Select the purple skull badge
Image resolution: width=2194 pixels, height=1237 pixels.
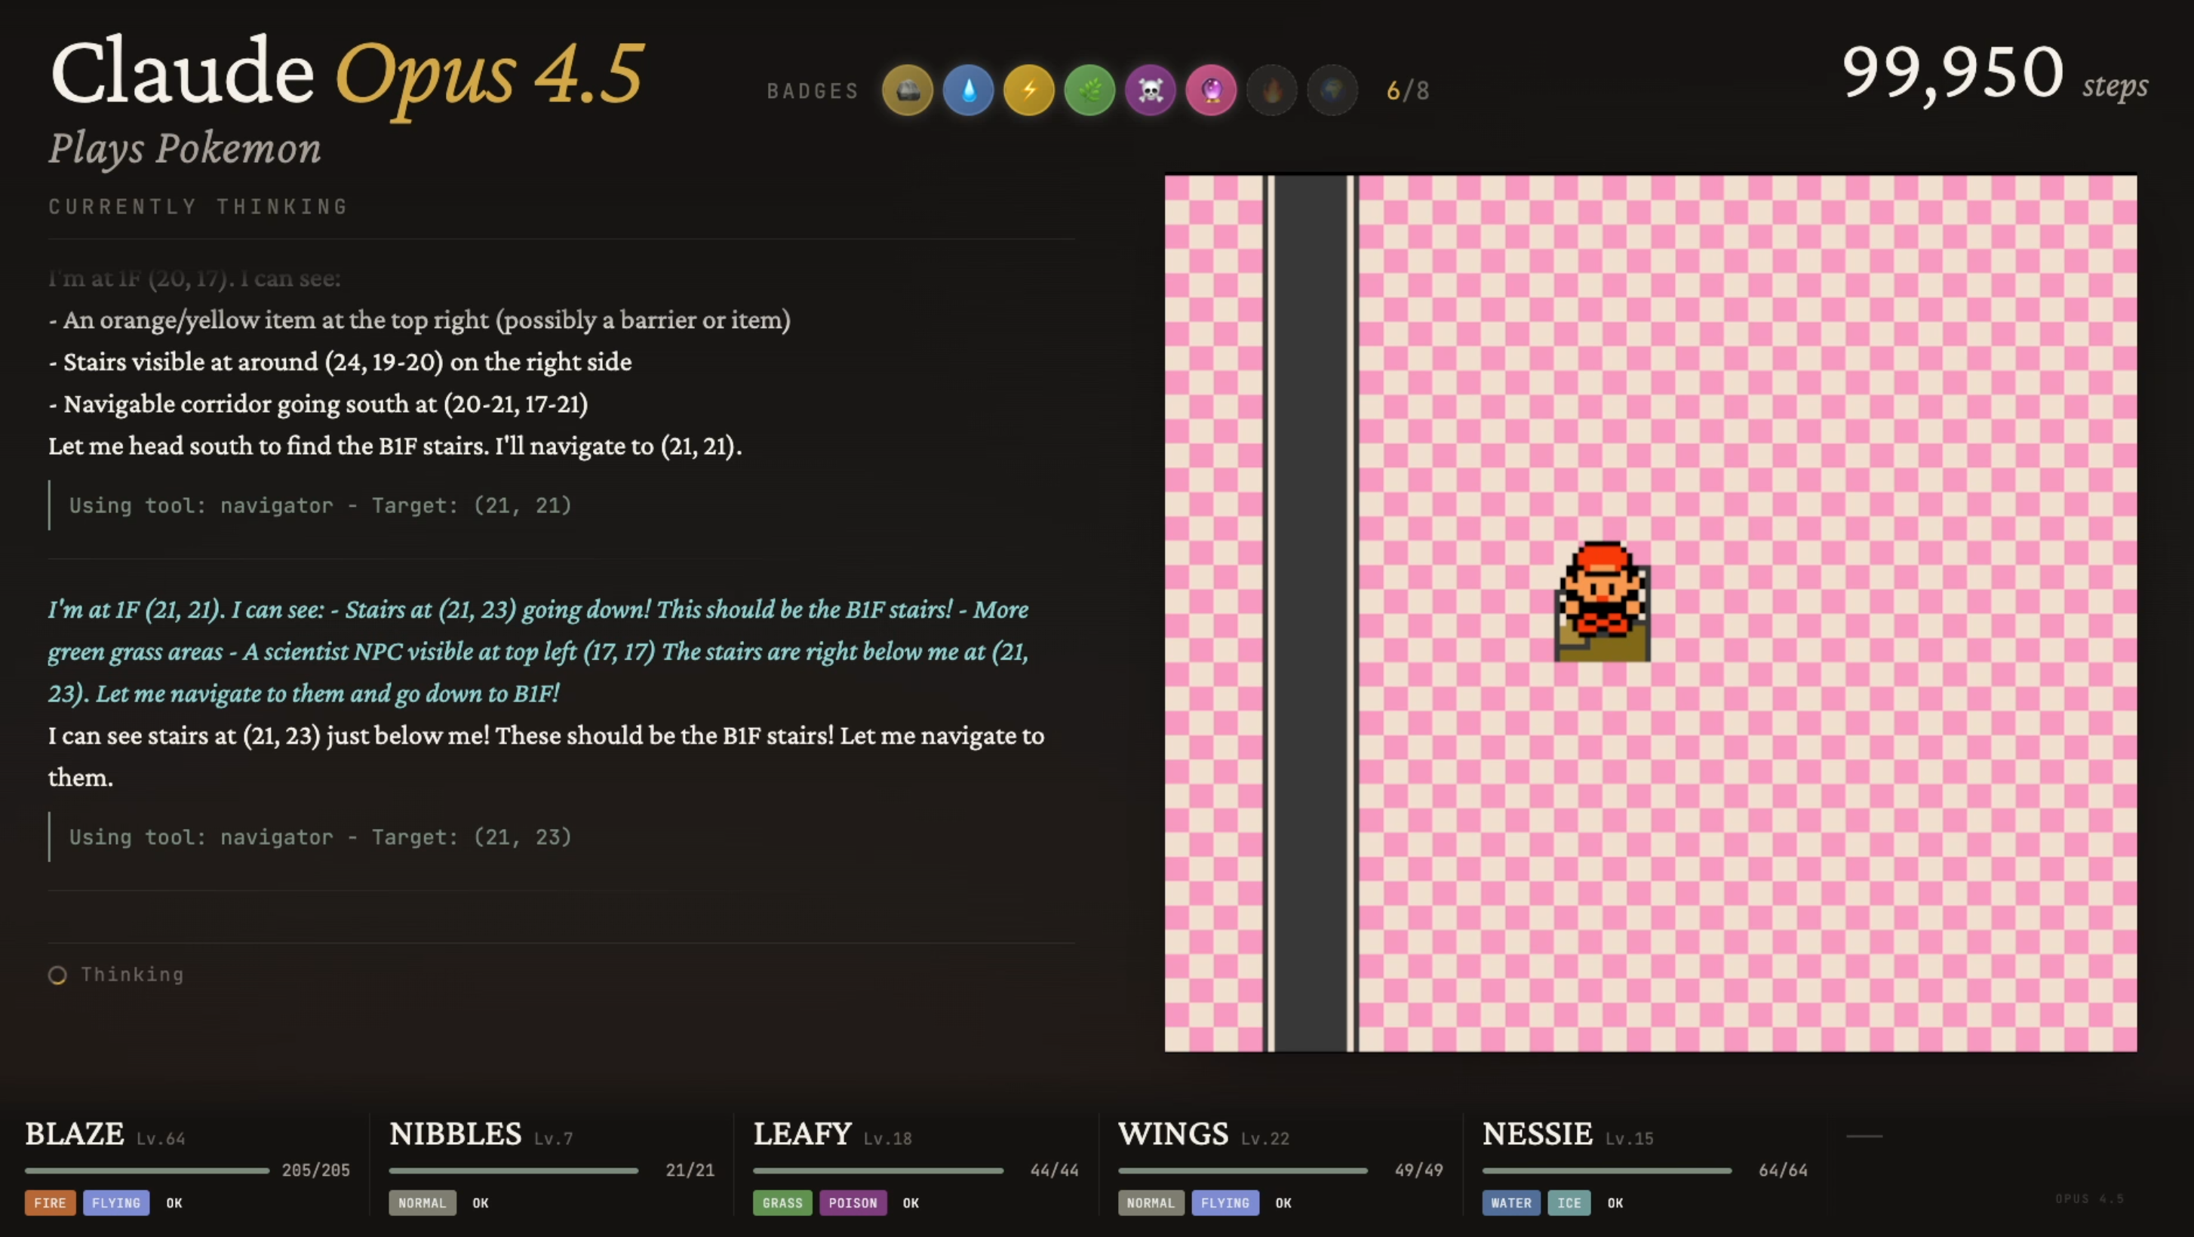(1150, 91)
